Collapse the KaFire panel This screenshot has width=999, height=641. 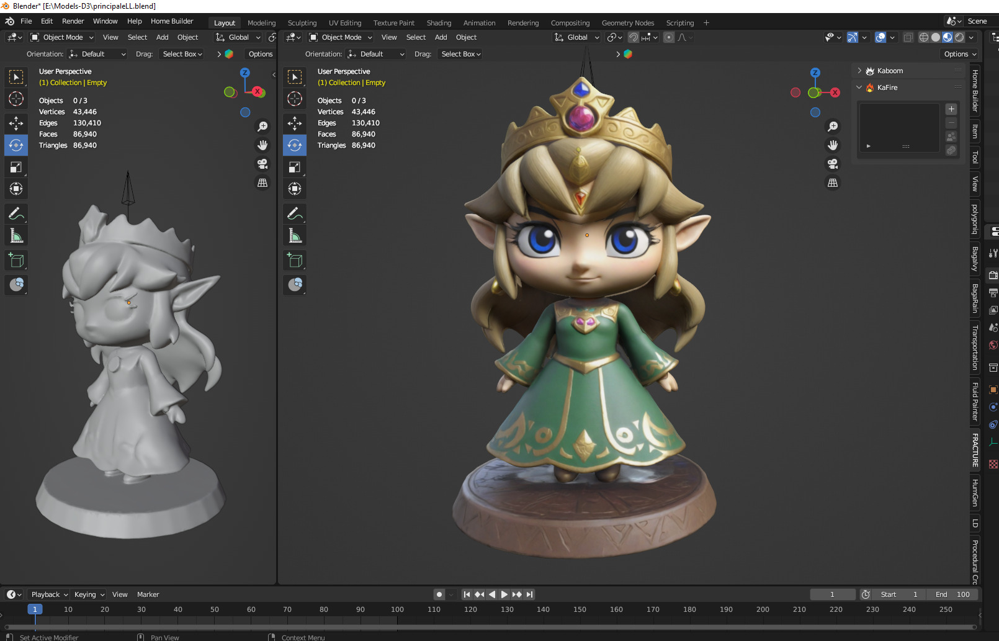[859, 87]
